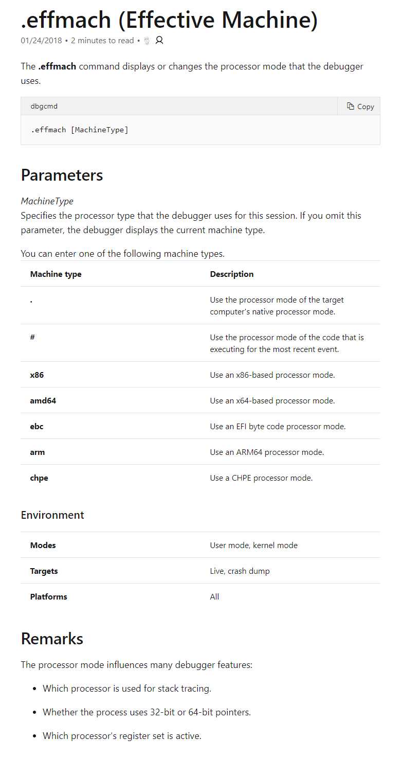Click the Parameters section heading

point(62,175)
